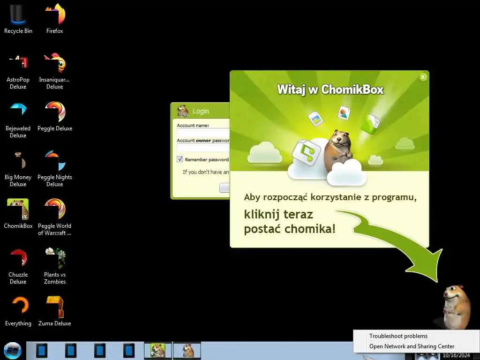Choose Open Network and Sharing Center
This screenshot has height=360, width=480.
pyautogui.click(x=412, y=346)
